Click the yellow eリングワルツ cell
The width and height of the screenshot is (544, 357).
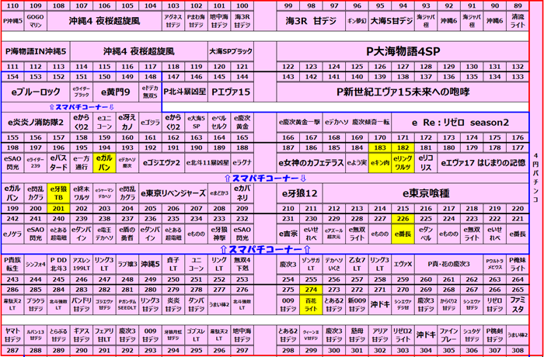point(403,162)
